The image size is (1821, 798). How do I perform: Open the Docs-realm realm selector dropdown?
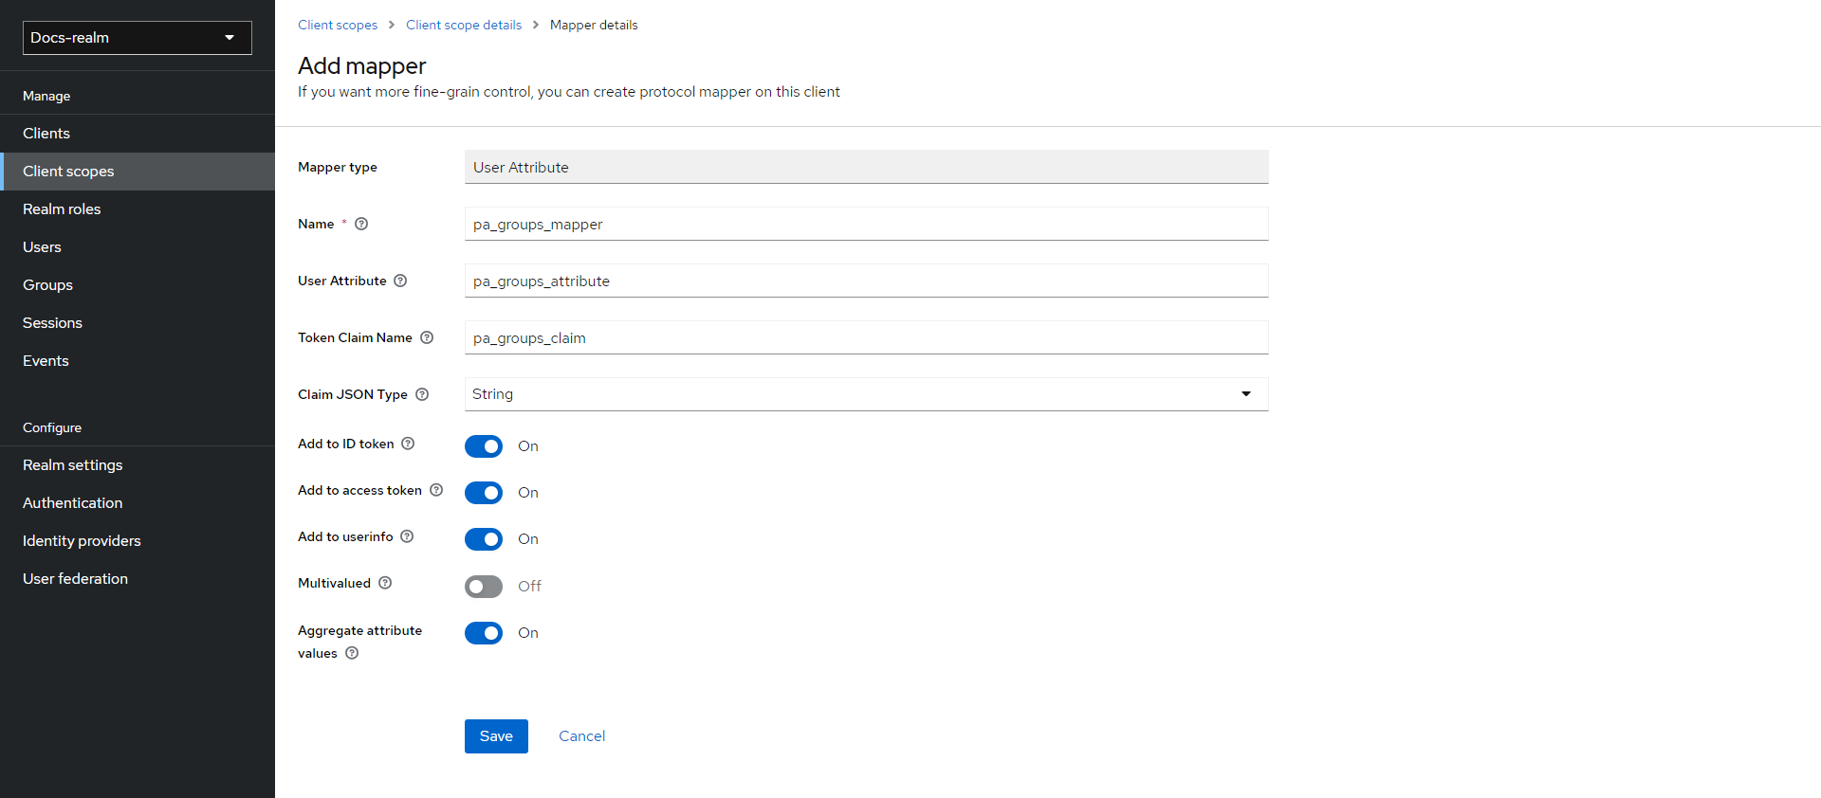138,38
